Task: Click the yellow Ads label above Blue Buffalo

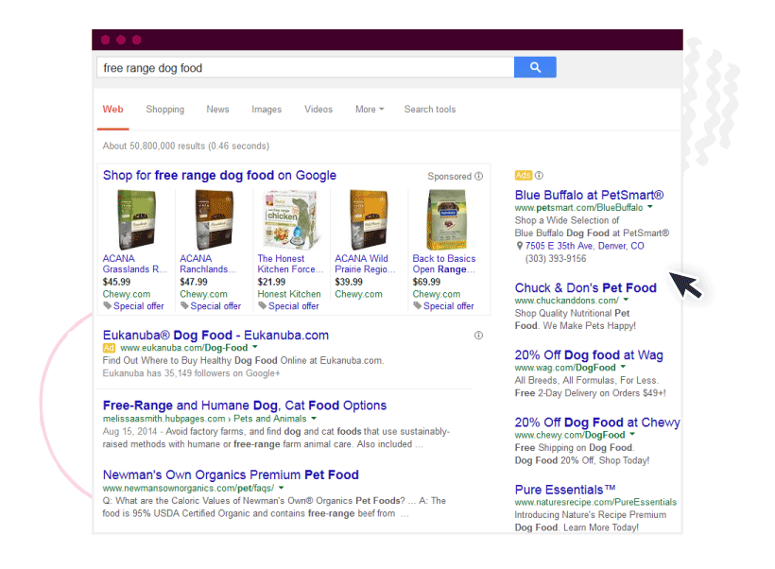Action: pos(524,176)
